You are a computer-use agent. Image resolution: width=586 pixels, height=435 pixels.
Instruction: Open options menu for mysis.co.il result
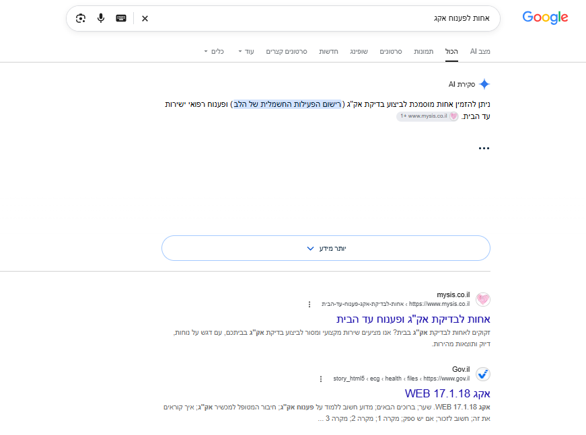tap(309, 305)
